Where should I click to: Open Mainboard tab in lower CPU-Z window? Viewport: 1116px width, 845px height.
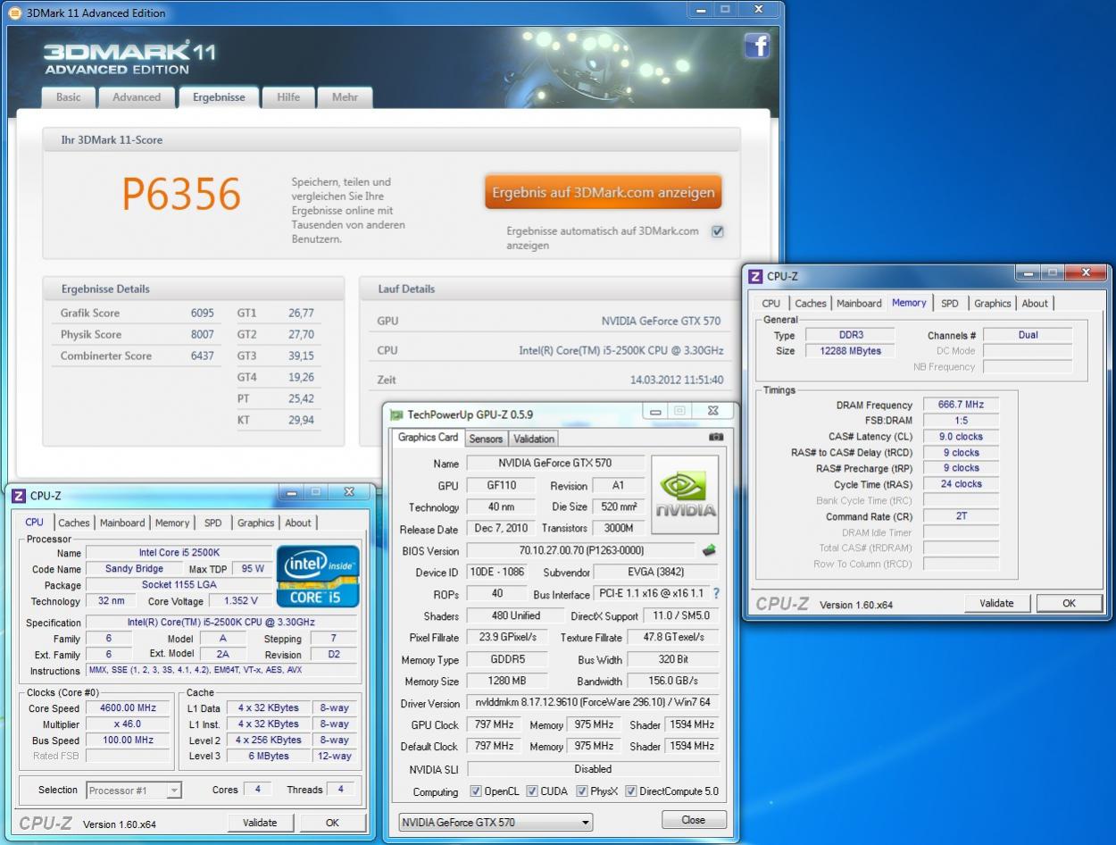pos(122,523)
